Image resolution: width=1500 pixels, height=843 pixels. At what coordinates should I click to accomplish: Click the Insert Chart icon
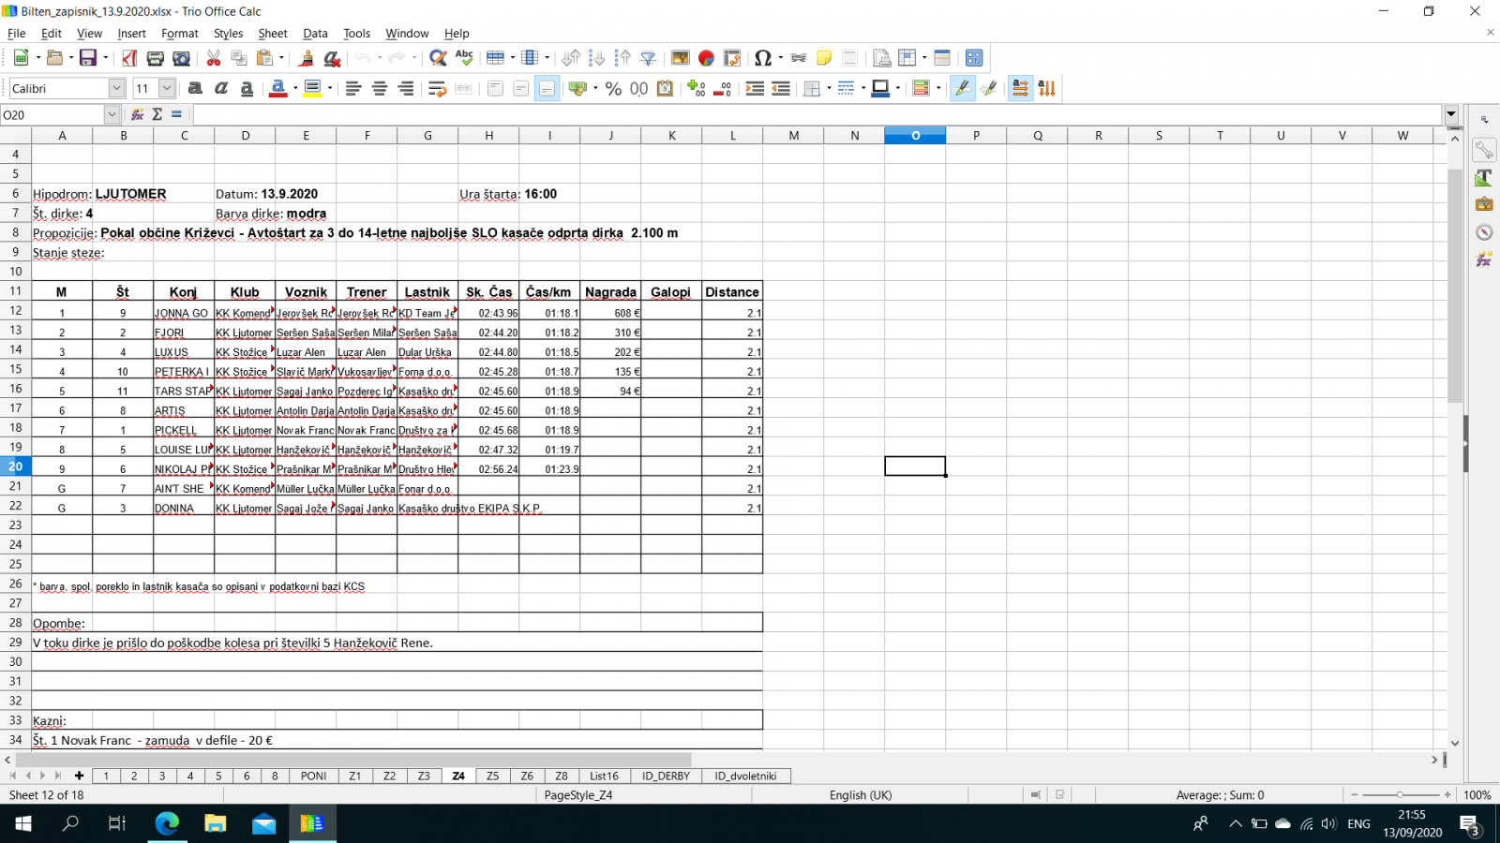pos(706,58)
